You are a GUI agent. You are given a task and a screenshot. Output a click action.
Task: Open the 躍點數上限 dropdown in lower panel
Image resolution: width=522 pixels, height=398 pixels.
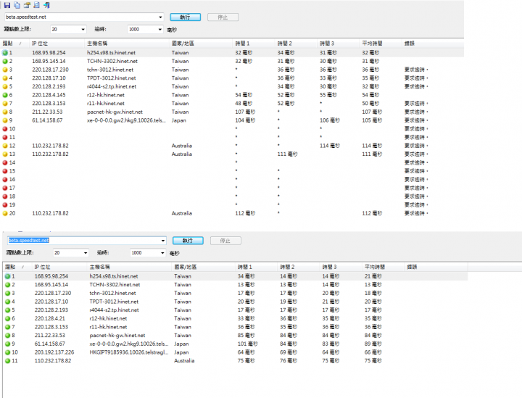tap(86, 253)
